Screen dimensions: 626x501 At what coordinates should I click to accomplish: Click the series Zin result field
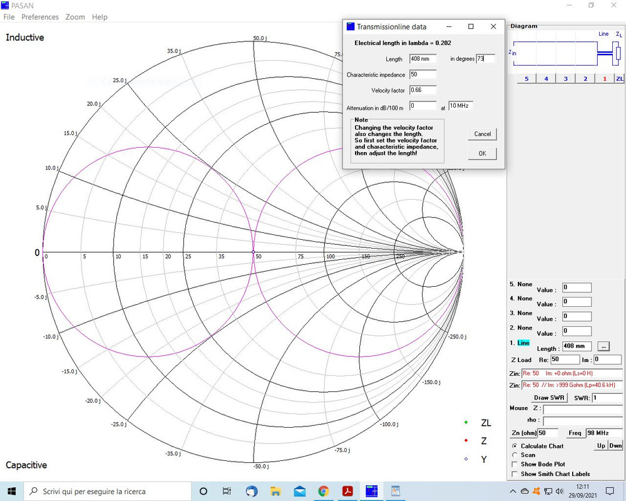pos(572,373)
